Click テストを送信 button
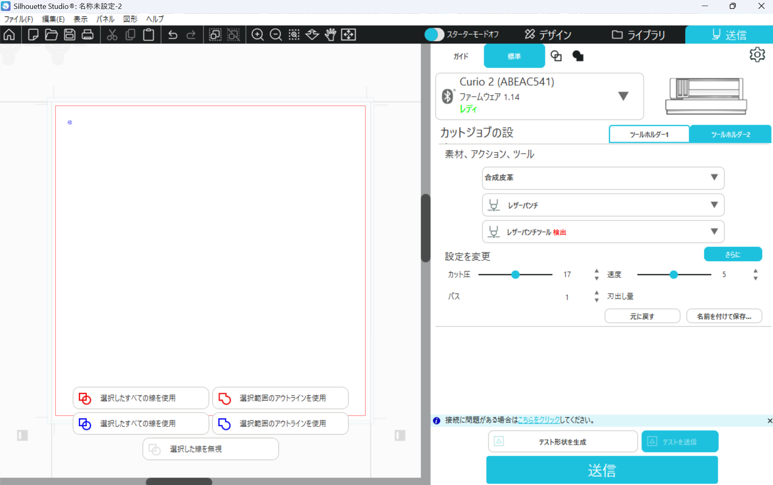Screen dimensions: 773x485 coord(680,441)
